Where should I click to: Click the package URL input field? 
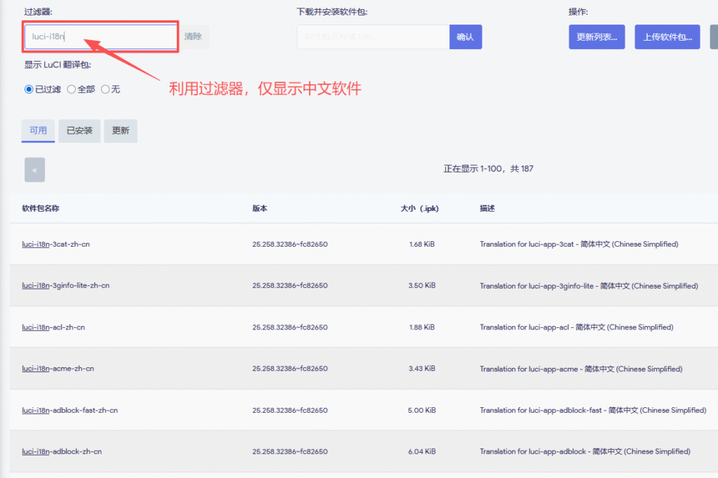pos(372,37)
